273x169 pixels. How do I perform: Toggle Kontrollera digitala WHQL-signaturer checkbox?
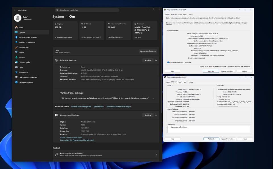pos(168,62)
